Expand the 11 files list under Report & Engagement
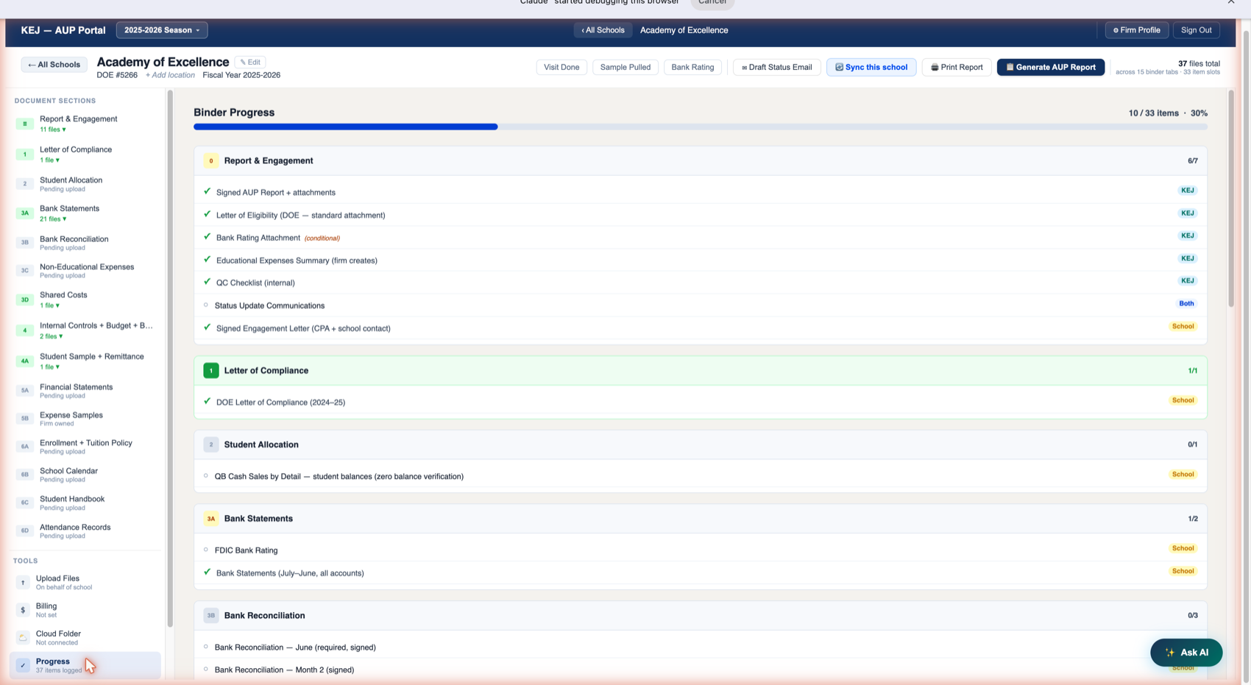The height and width of the screenshot is (685, 1251). point(53,129)
